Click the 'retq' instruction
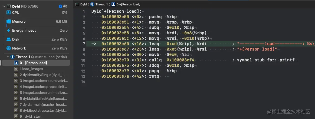The width and height of the screenshot is (315, 119). pos(154,77)
